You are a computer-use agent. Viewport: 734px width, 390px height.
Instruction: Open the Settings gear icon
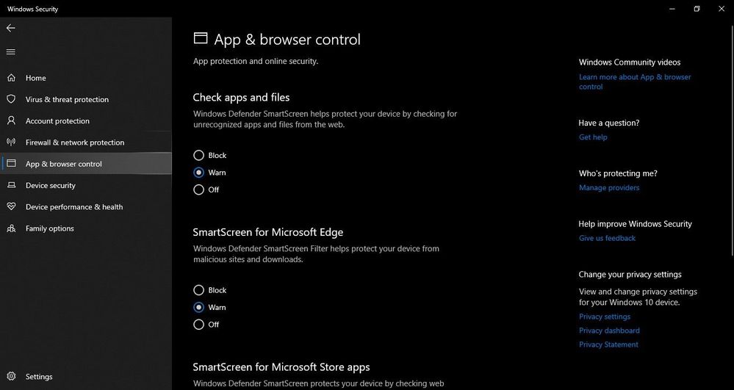pyautogui.click(x=11, y=377)
